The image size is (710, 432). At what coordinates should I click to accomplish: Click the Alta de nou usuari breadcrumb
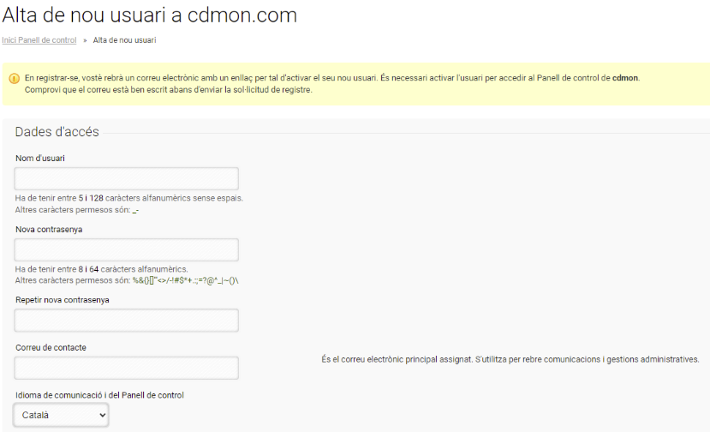[124, 40]
